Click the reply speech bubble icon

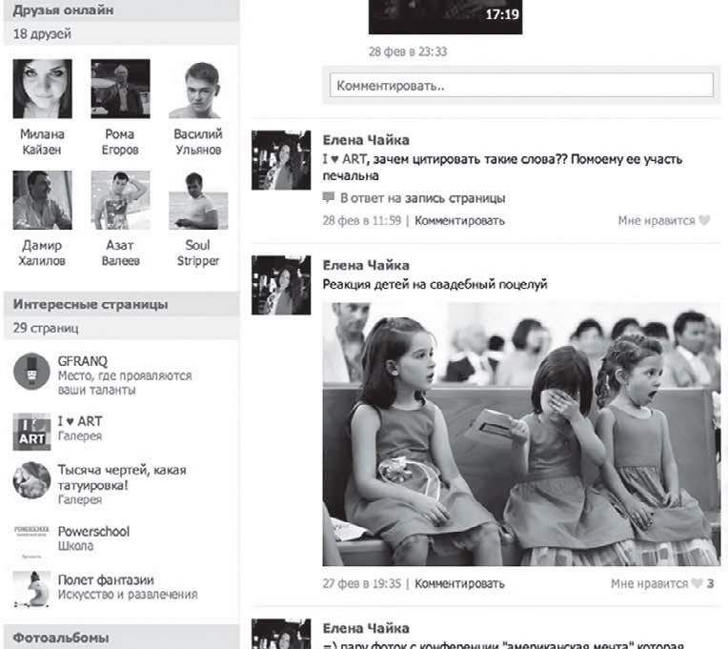[329, 198]
